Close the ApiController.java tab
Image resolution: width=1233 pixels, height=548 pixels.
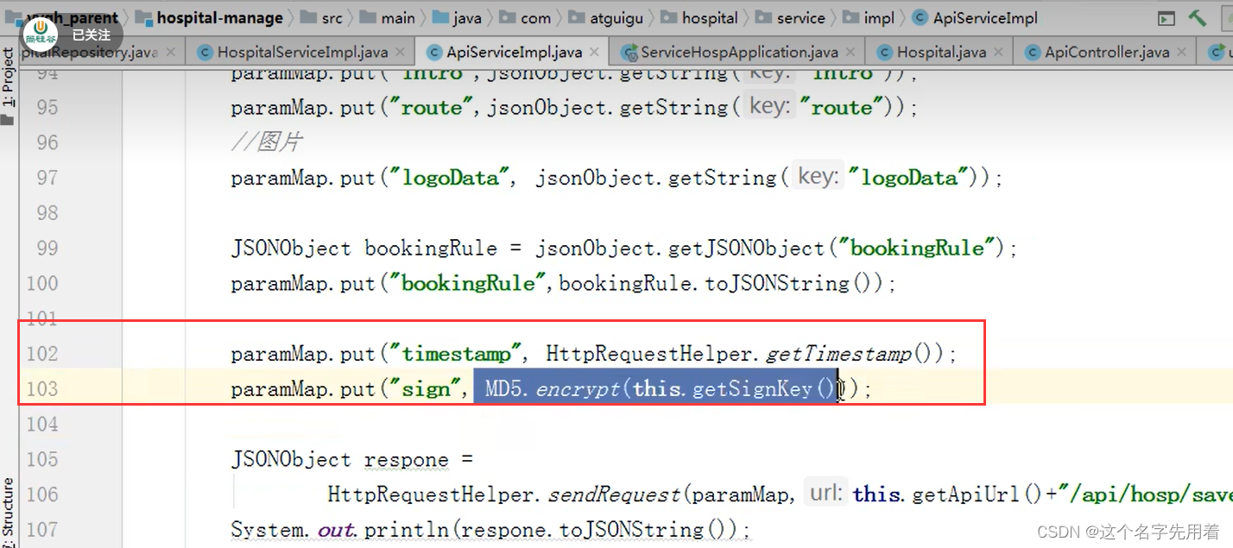[x=1182, y=52]
